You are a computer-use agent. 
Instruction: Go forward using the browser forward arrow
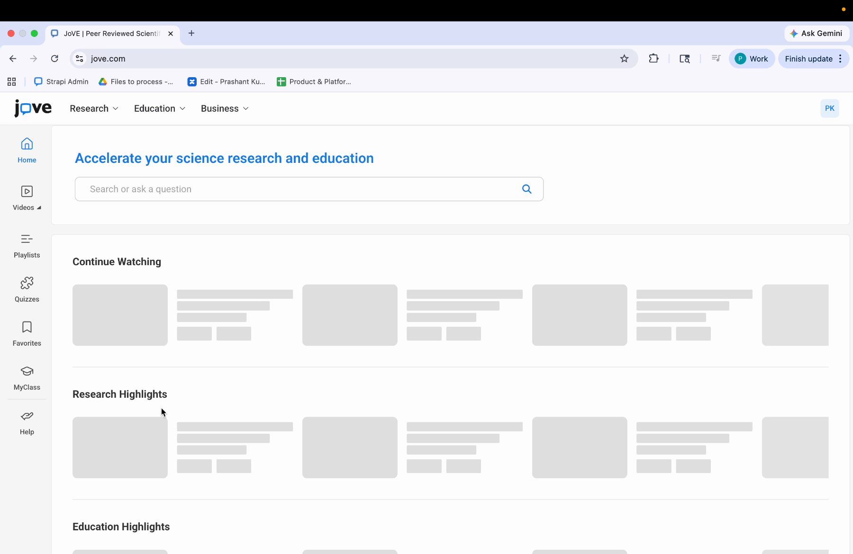pos(34,59)
